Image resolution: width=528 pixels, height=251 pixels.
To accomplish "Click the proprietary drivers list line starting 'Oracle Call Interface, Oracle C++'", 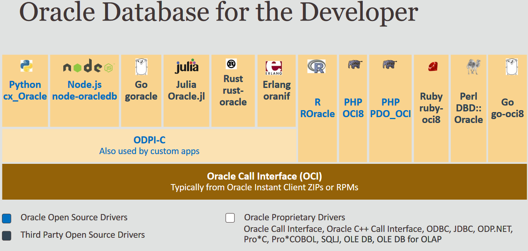I will point(378,229).
